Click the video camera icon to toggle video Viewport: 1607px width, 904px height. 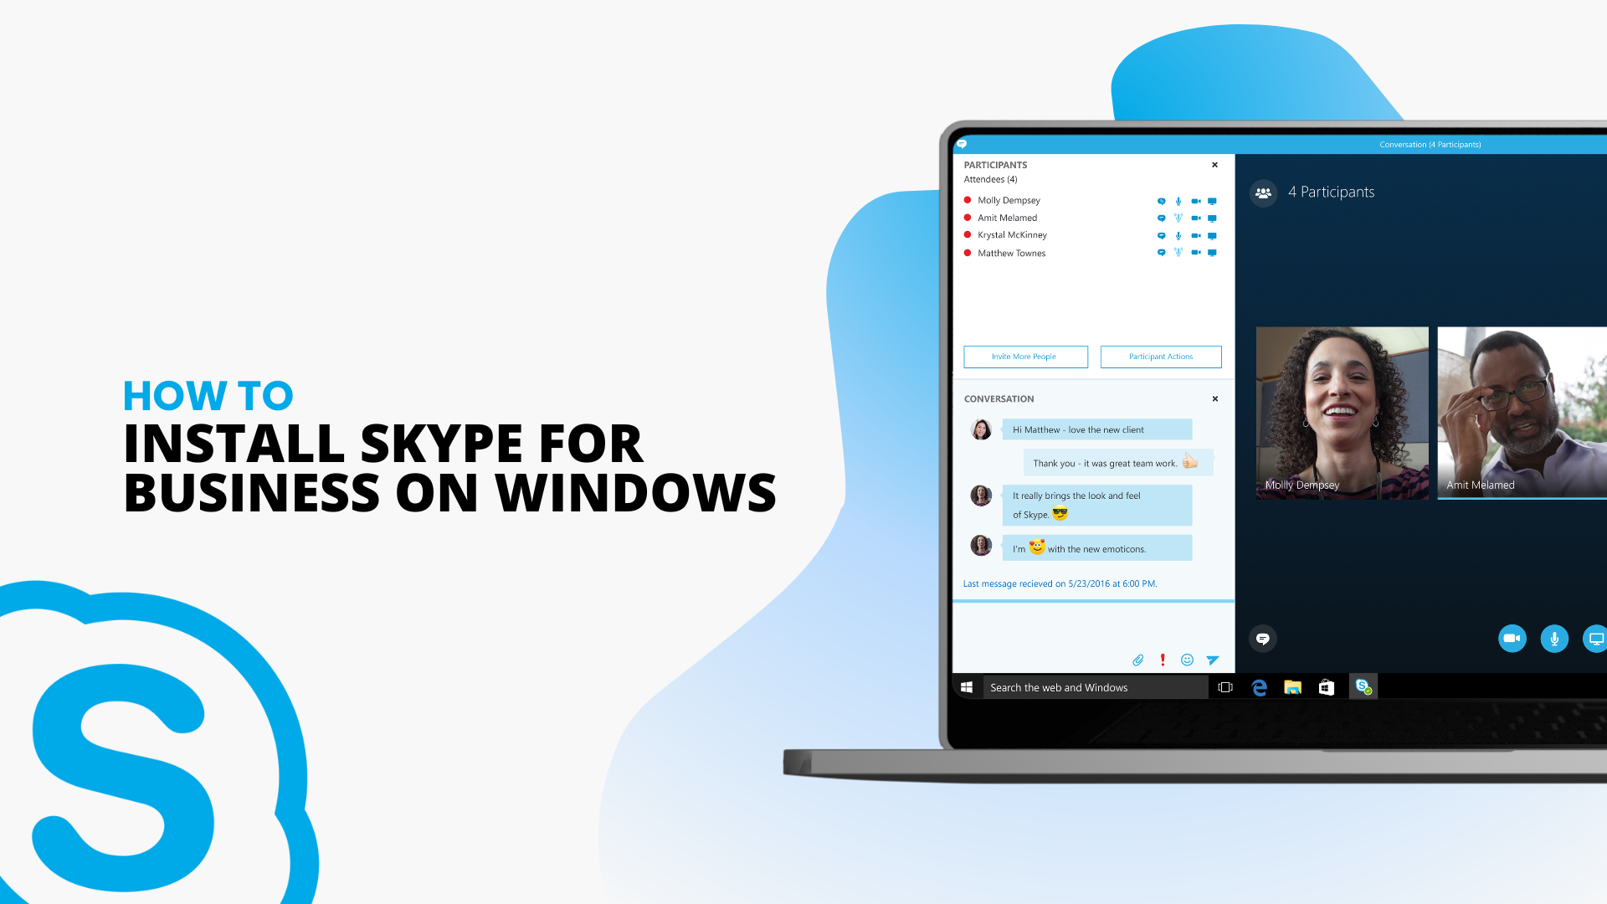point(1513,638)
